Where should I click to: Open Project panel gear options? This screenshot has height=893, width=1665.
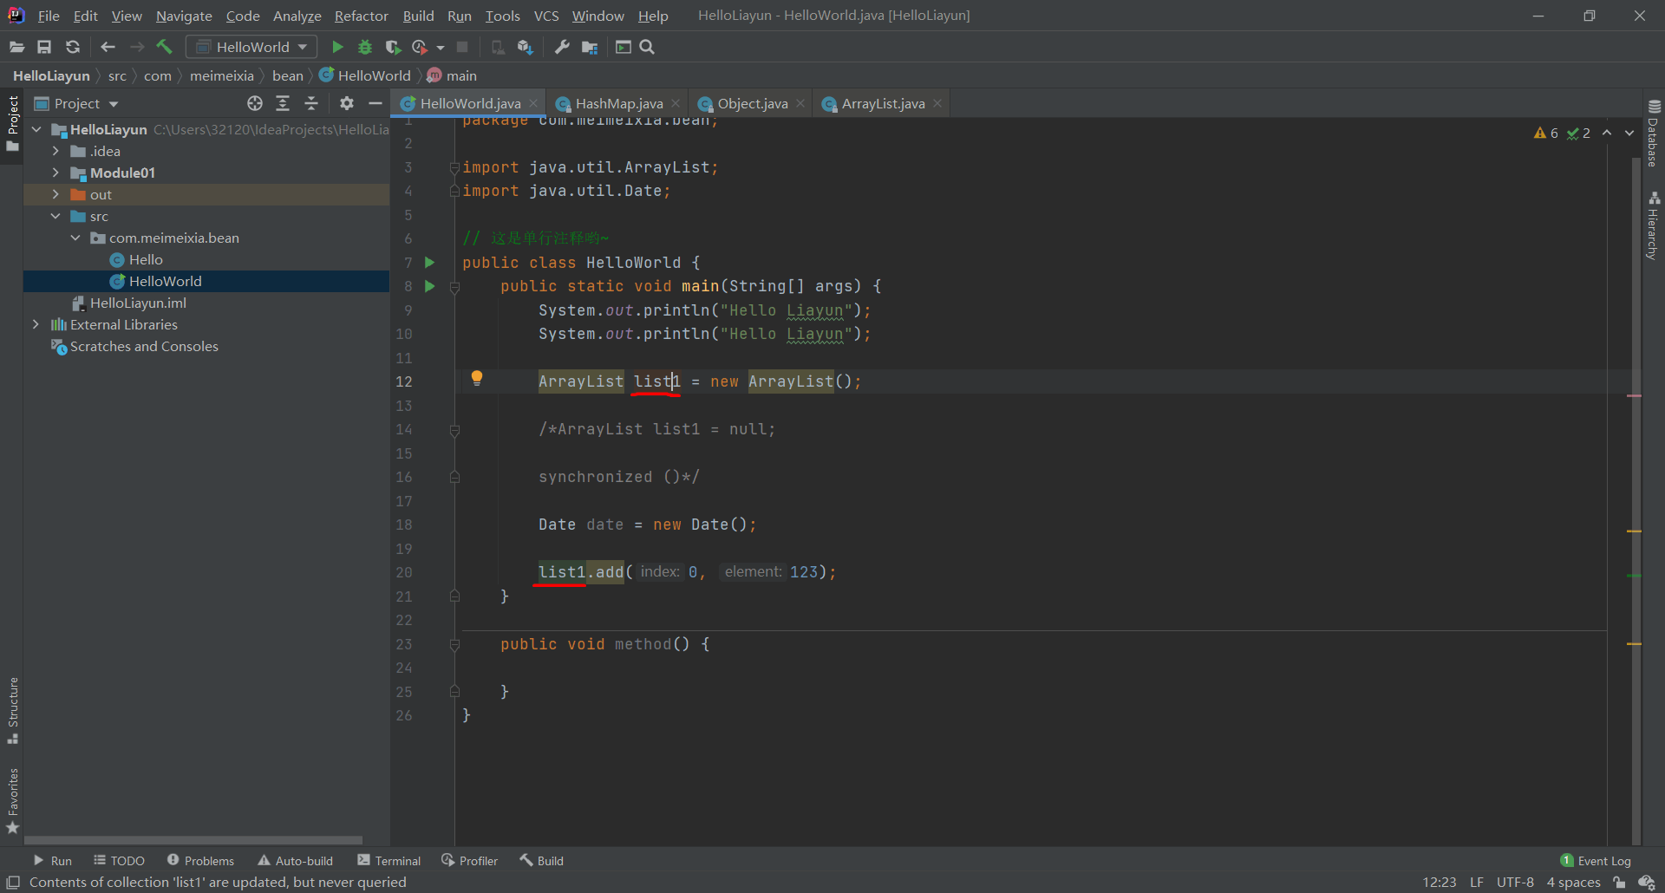coord(347,103)
